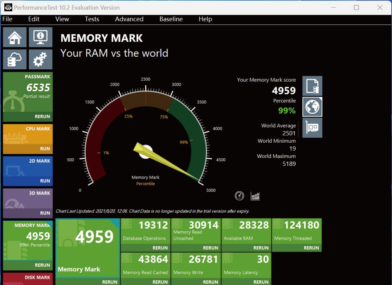This screenshot has width=392, height=285.
Task: Rerun the PassMark overall test
Action: pos(28,117)
